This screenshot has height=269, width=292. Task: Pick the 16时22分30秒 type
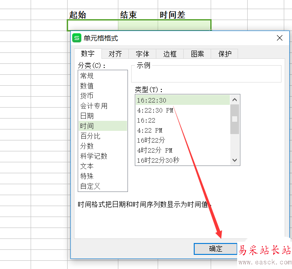click(x=183, y=160)
